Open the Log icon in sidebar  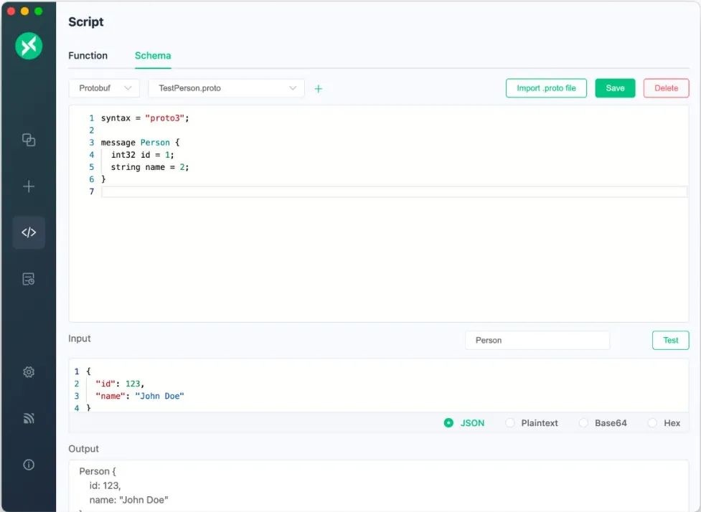(29, 279)
